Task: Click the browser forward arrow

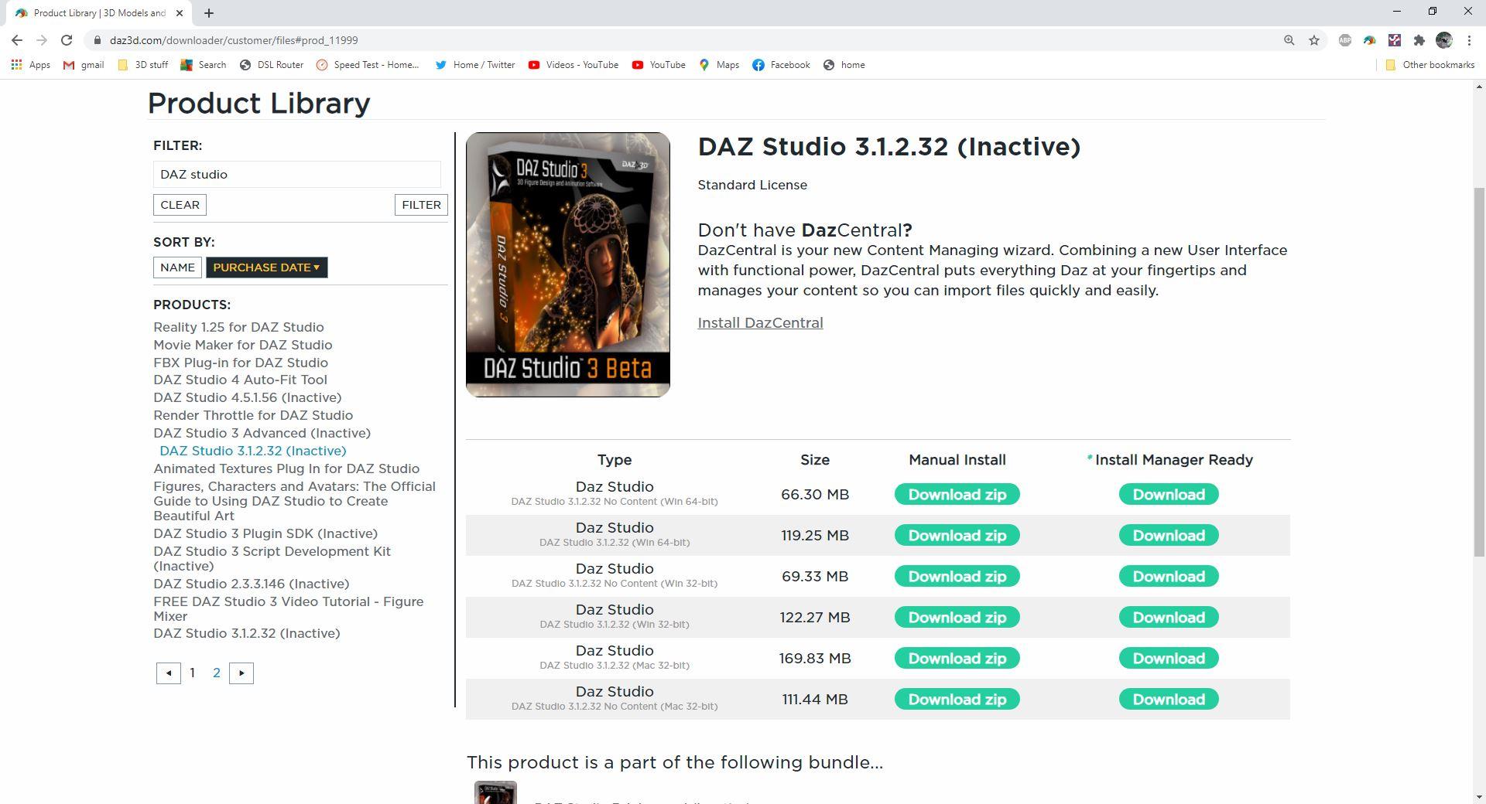Action: (x=42, y=40)
